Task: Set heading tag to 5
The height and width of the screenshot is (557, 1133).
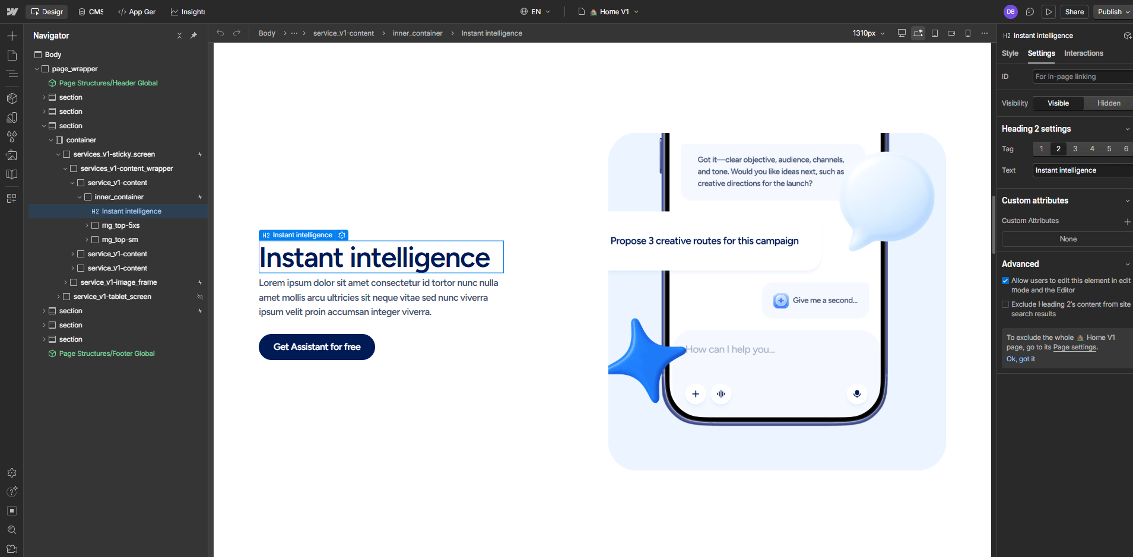Action: pos(1109,149)
